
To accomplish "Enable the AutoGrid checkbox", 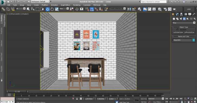I will point(178,30).
